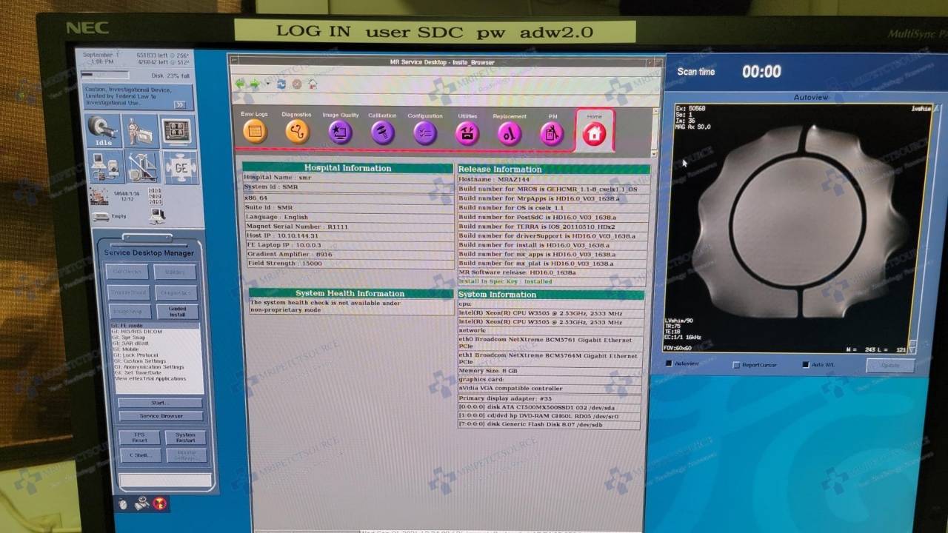Click 'Host IP : 10.10.144.31' row
The width and height of the screenshot is (948, 533).
coord(348,235)
